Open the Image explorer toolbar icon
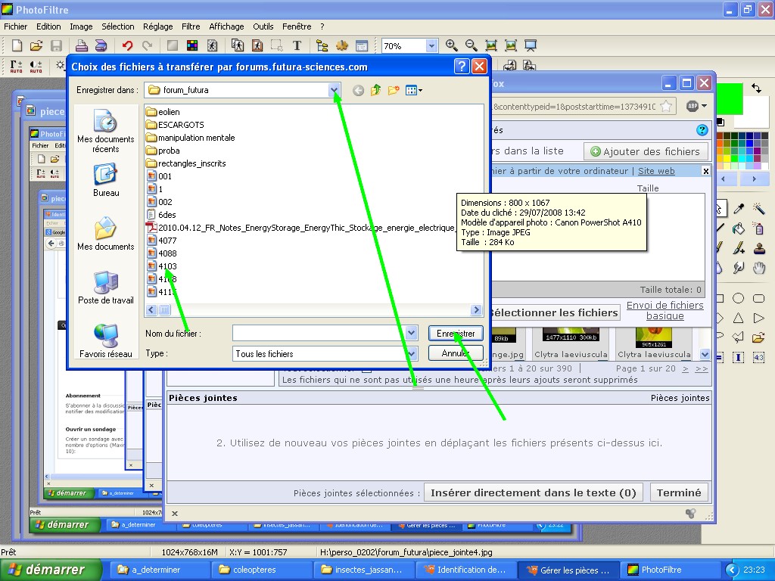The width and height of the screenshot is (775, 581). click(x=322, y=45)
